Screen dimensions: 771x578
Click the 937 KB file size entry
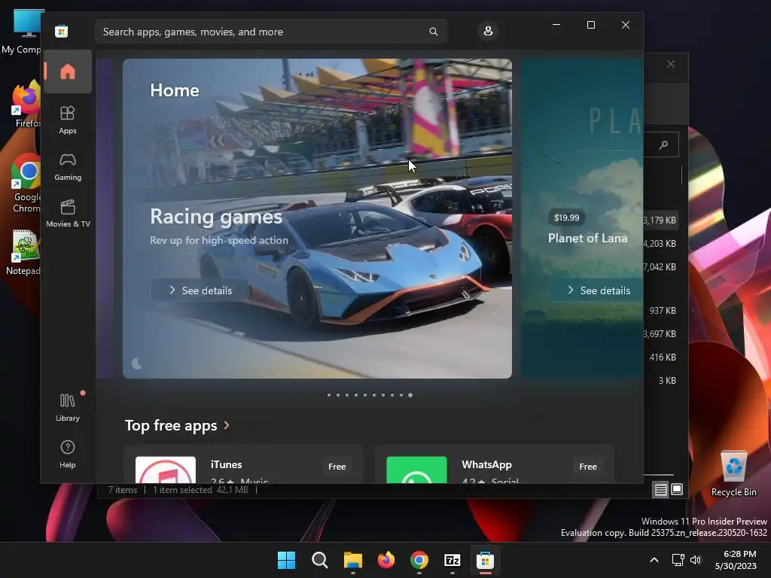[663, 311]
